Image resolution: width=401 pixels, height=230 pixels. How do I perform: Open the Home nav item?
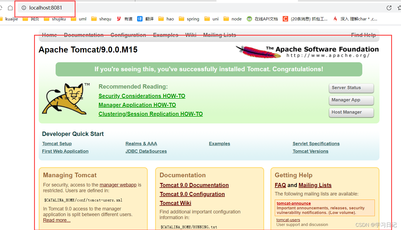click(x=49, y=35)
